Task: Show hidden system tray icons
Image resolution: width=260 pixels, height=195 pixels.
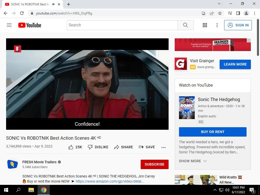Action: pyautogui.click(x=215, y=190)
